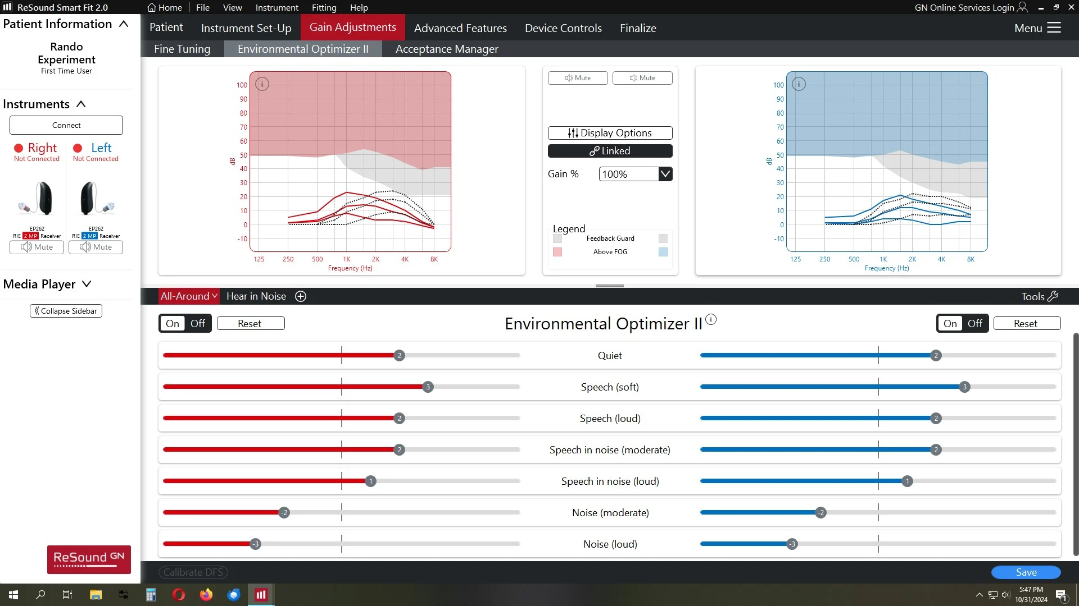This screenshot has height=606, width=1079.
Task: Open Firefox from the taskbar
Action: pyautogui.click(x=206, y=595)
